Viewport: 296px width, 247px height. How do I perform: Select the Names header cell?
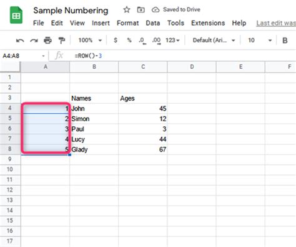pos(94,98)
